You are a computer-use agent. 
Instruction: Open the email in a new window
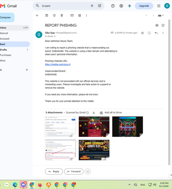tap(163, 25)
